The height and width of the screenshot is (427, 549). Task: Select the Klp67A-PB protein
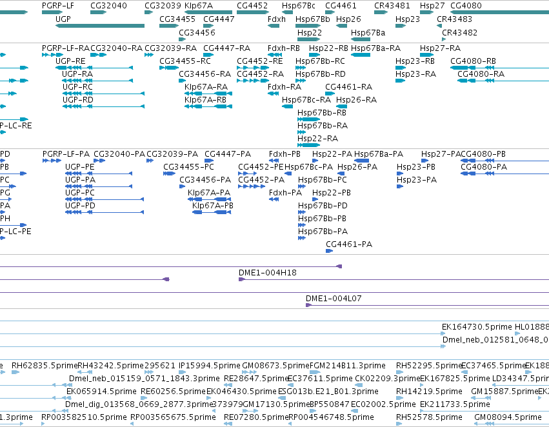(212, 212)
